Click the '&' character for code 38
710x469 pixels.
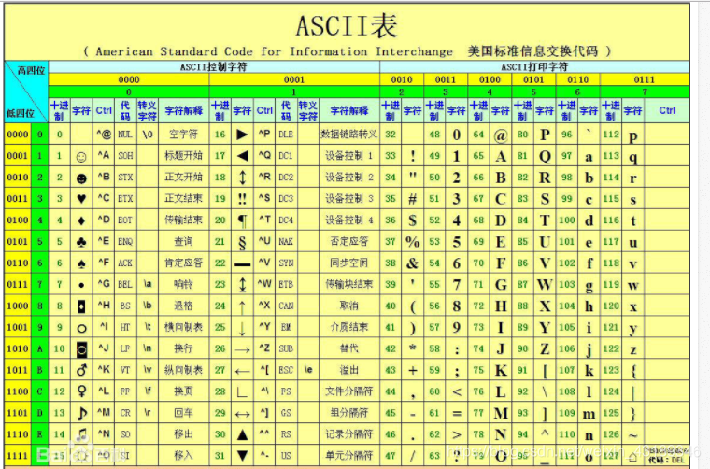pyautogui.click(x=413, y=263)
